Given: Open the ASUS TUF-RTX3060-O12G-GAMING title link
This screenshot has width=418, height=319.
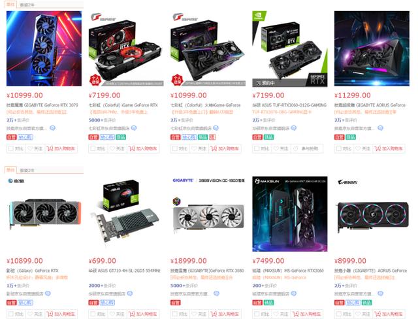Looking at the screenshot, I should [289, 105].
